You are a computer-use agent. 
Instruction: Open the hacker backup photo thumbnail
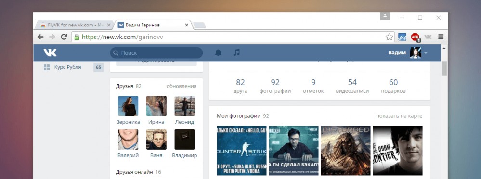(x=294, y=151)
